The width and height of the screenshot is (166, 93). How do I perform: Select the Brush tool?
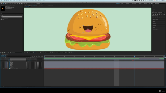(20, 3)
